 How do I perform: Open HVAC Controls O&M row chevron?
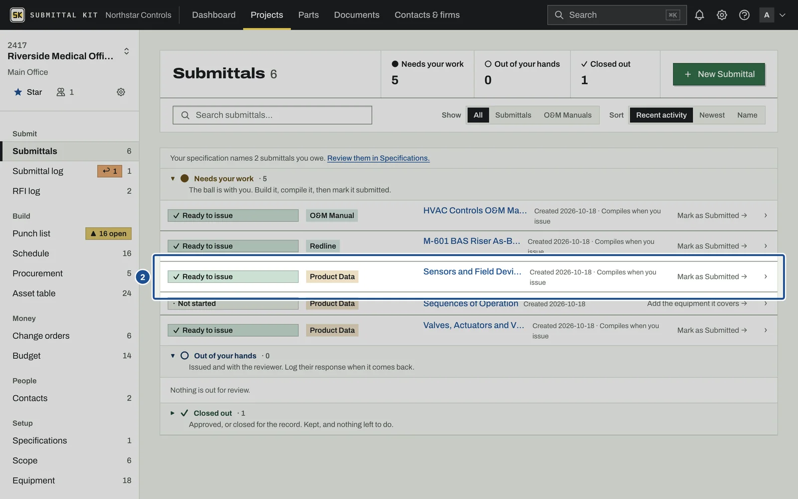tap(766, 216)
